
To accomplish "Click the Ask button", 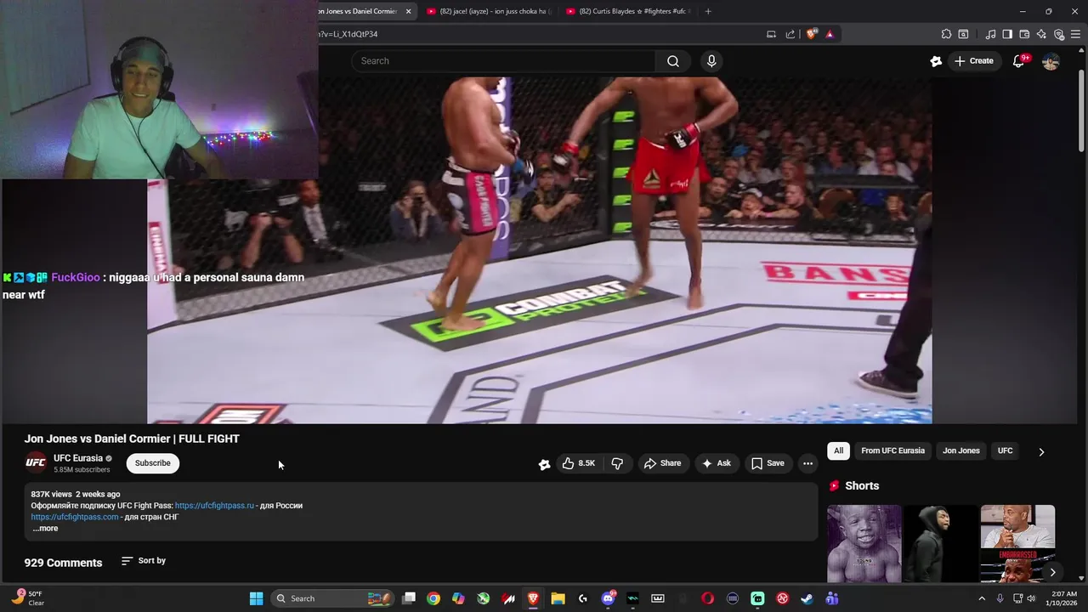I will (x=716, y=463).
